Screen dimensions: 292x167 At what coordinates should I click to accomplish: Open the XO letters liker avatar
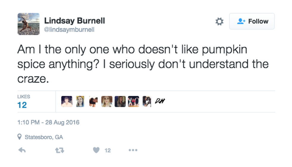(x=133, y=101)
